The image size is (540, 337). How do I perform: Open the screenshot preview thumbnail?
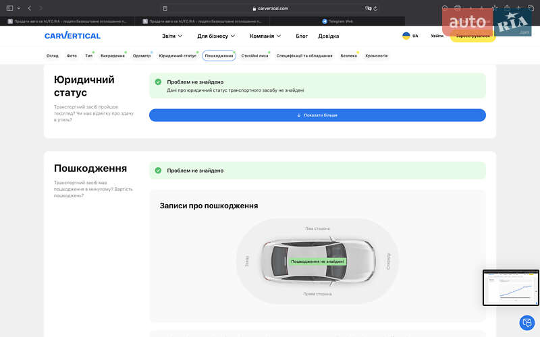tap(510, 287)
